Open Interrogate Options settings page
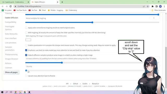The image size is (167, 94). 10,28
